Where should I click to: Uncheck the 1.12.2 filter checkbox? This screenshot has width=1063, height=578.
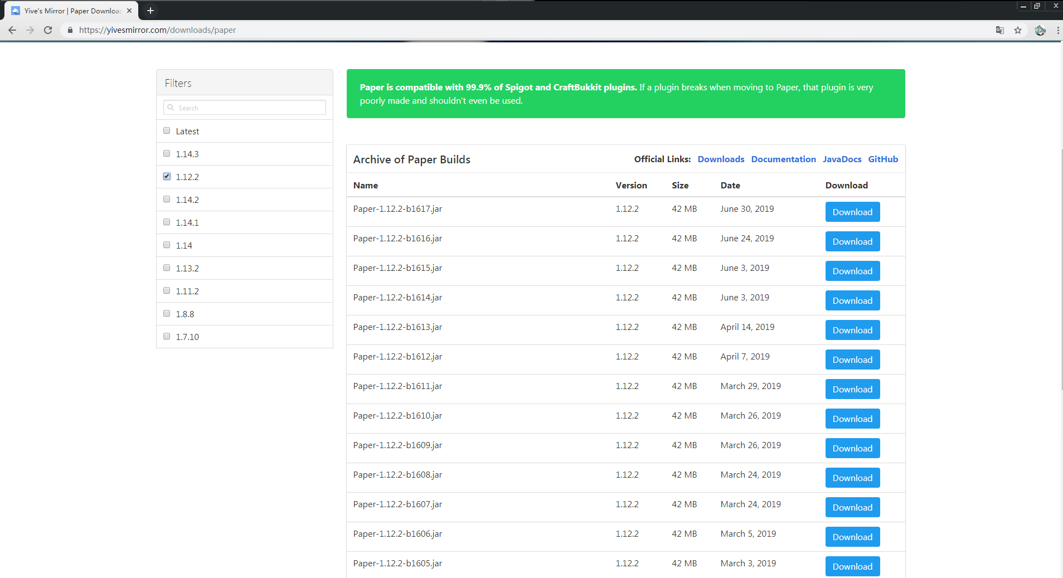pos(167,176)
